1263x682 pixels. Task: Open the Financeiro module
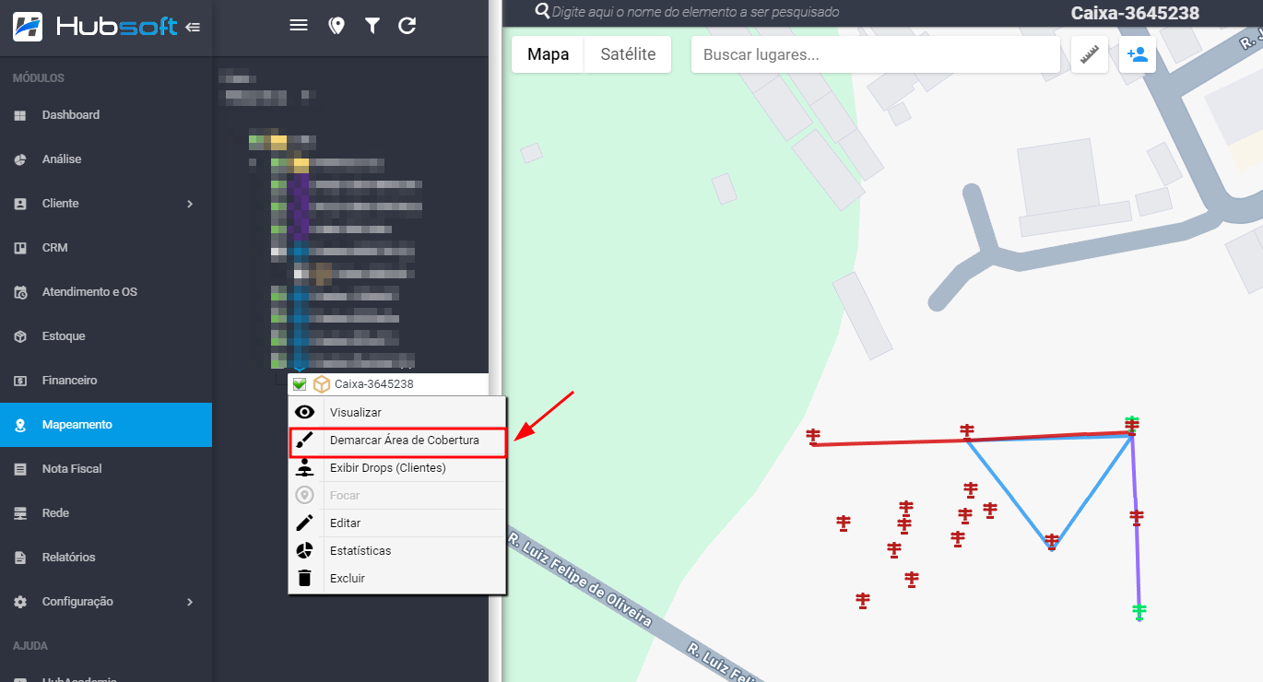pyautogui.click(x=106, y=381)
